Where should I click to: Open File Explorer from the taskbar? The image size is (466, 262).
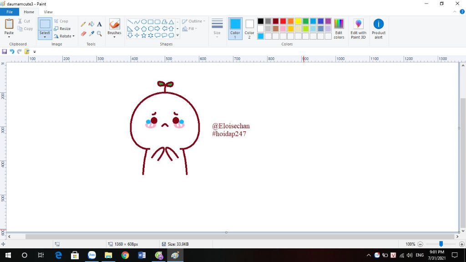108,255
